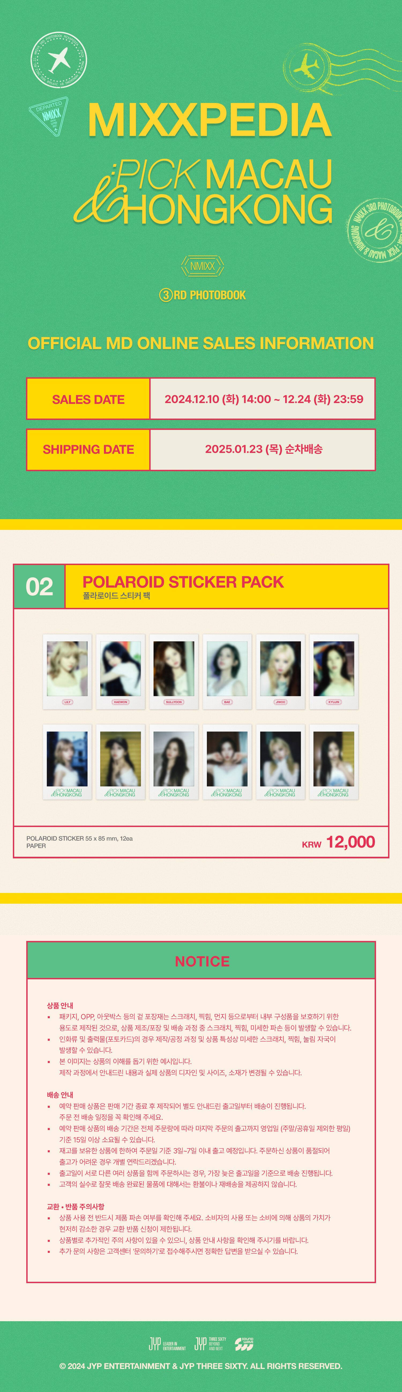Select the KYUJIN polaroid sticker
The image size is (402, 1392).
click(334, 671)
